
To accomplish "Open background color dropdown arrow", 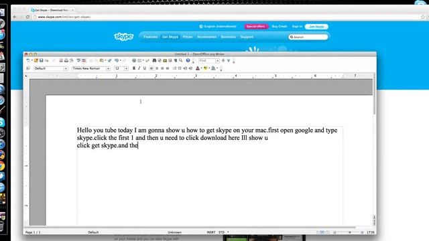I will point(217,68).
